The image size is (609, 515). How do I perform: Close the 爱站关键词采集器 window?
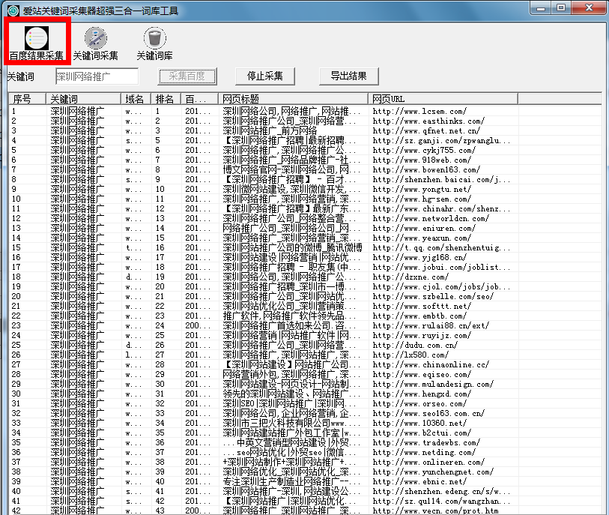(589, 7)
